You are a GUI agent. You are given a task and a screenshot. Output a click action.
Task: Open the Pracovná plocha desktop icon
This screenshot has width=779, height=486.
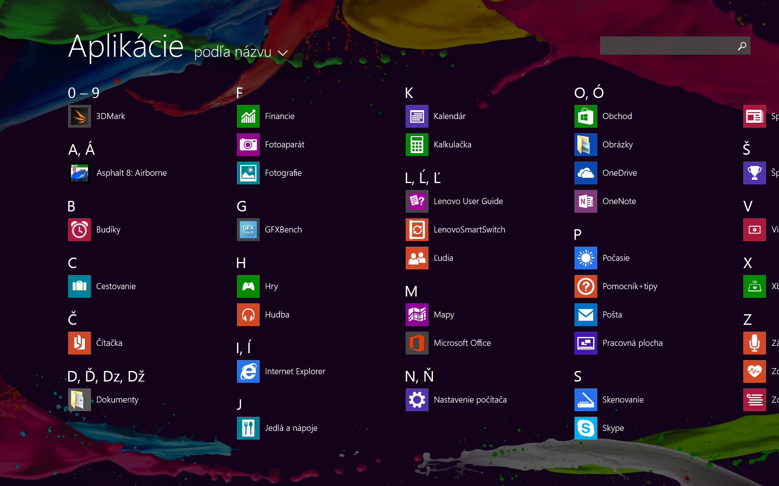(586, 343)
